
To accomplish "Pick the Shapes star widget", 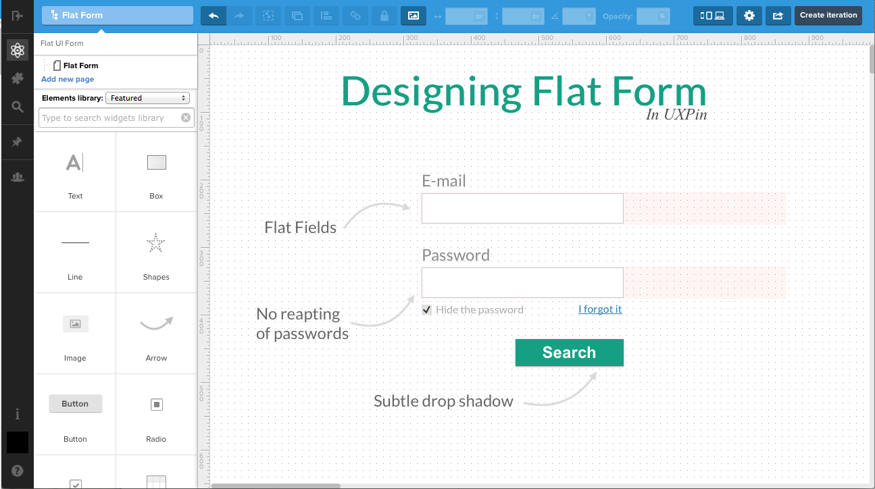I will 156,253.
